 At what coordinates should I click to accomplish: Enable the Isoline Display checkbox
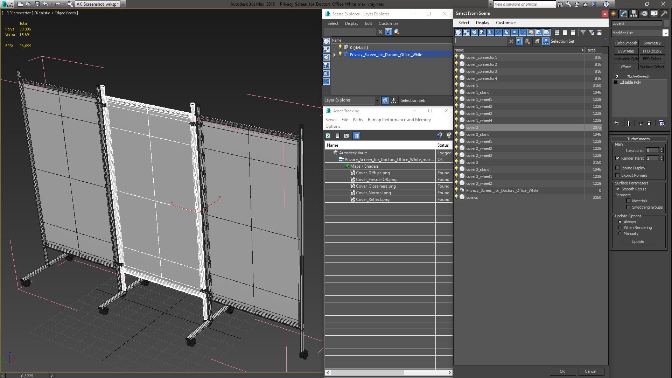(x=618, y=168)
